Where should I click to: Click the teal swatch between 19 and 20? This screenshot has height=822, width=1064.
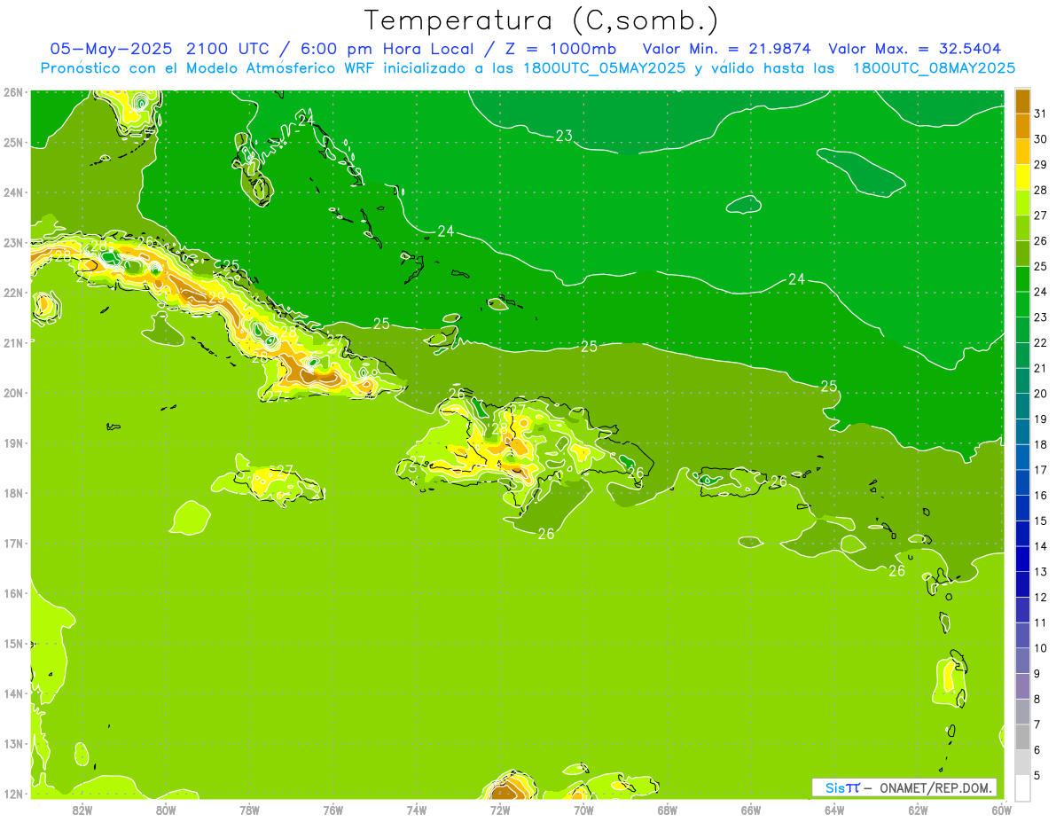1022,407
